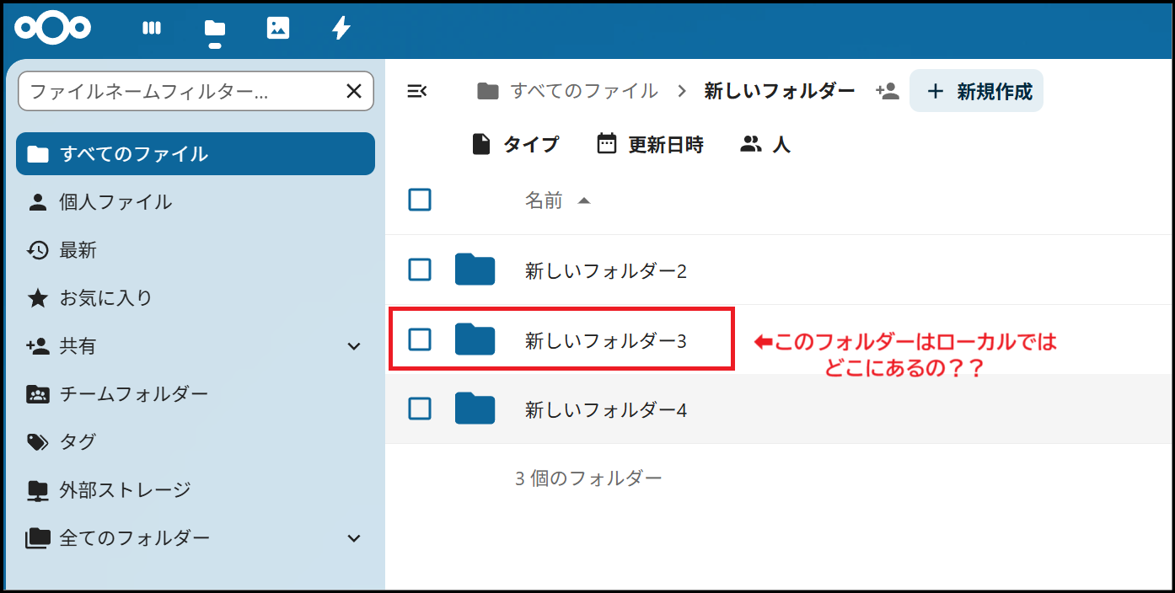The height and width of the screenshot is (593, 1175).
Task: Open the Dashboard app icon
Action: tap(152, 28)
